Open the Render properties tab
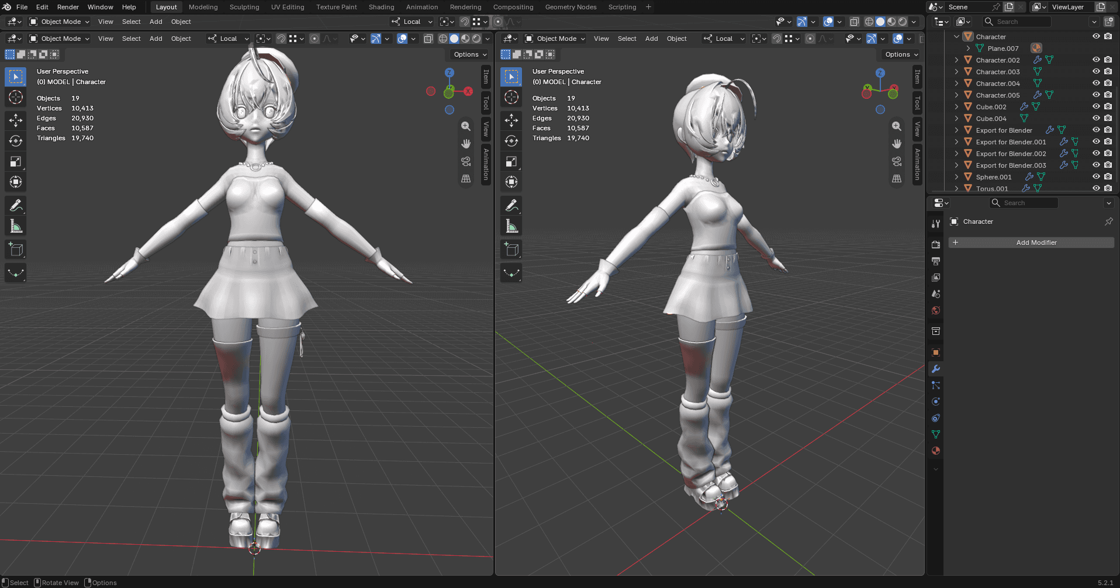Image resolution: width=1120 pixels, height=588 pixels. pyautogui.click(x=936, y=244)
